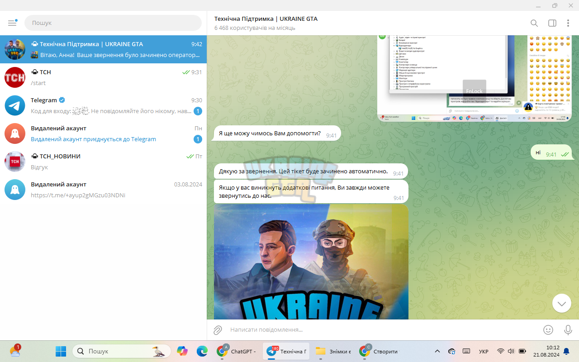Click the 6 468 користувачів на місяць subtitle
579x362 pixels.
[x=255, y=28]
